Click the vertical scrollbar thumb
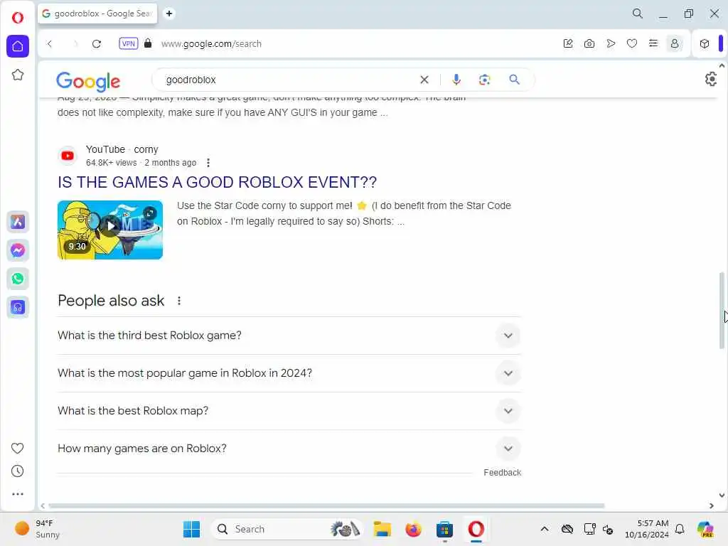Viewport: 728px width, 546px height. 722,310
